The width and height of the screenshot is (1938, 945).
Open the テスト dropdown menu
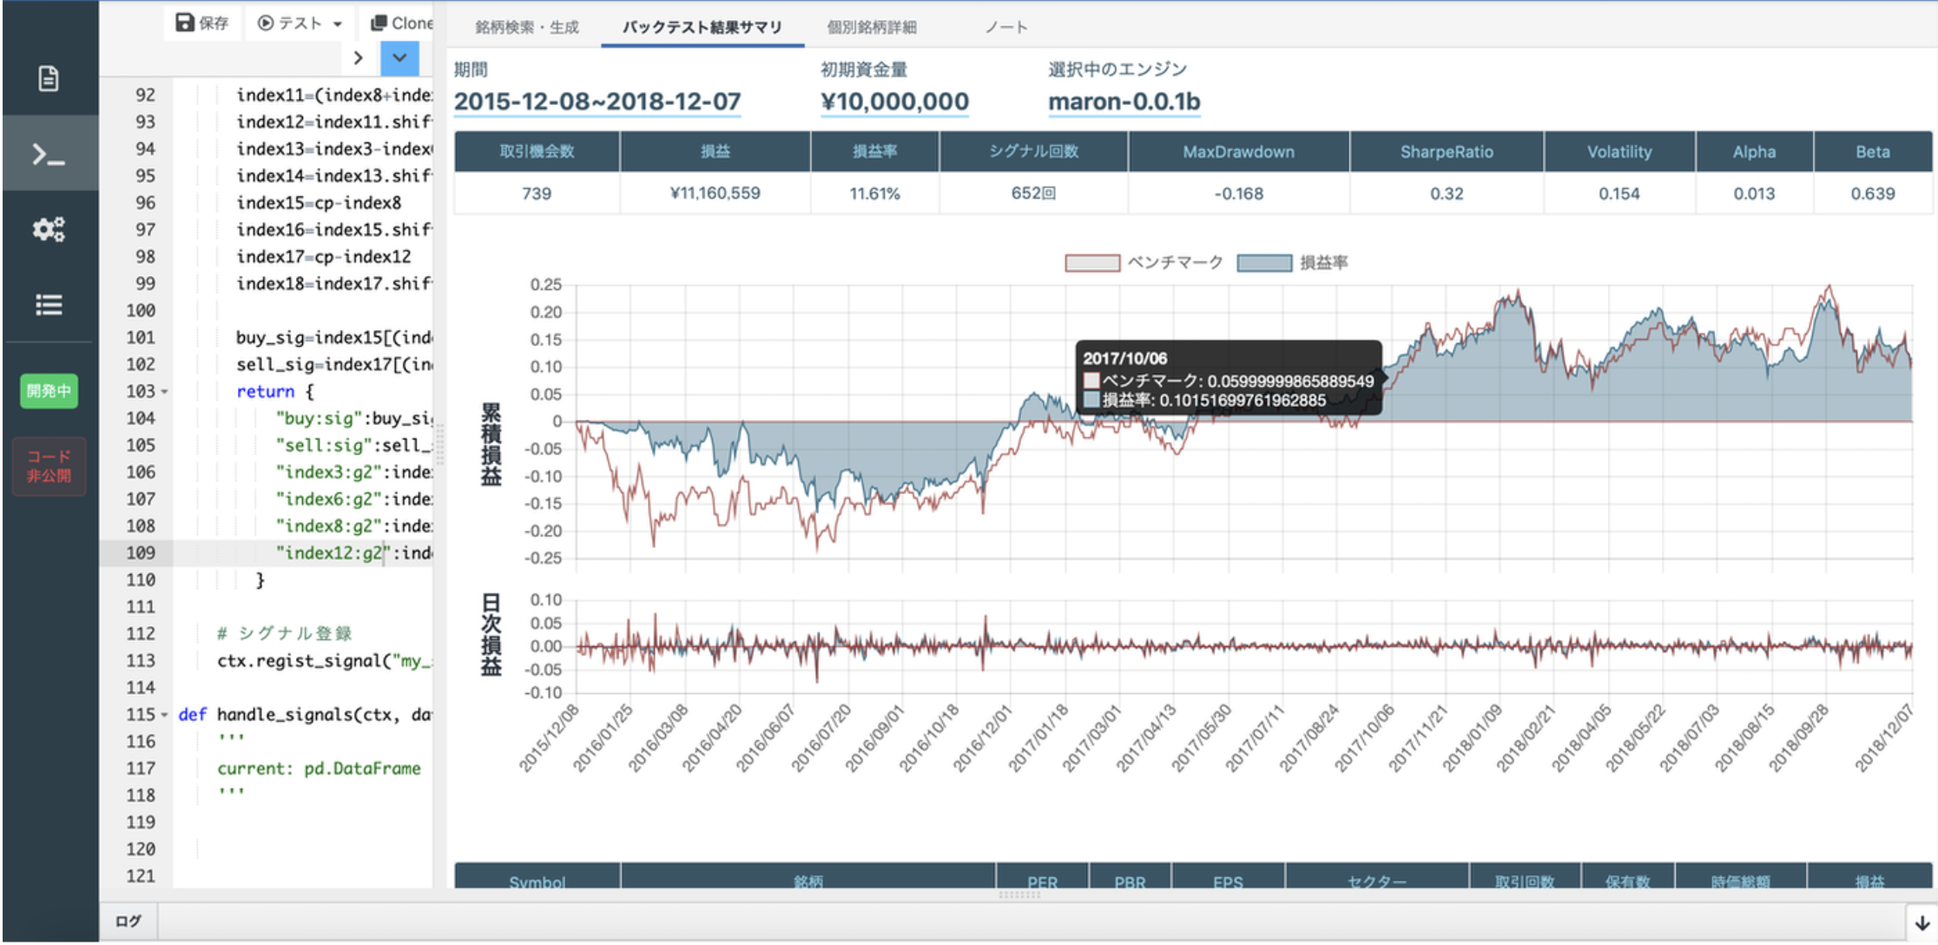click(x=300, y=23)
